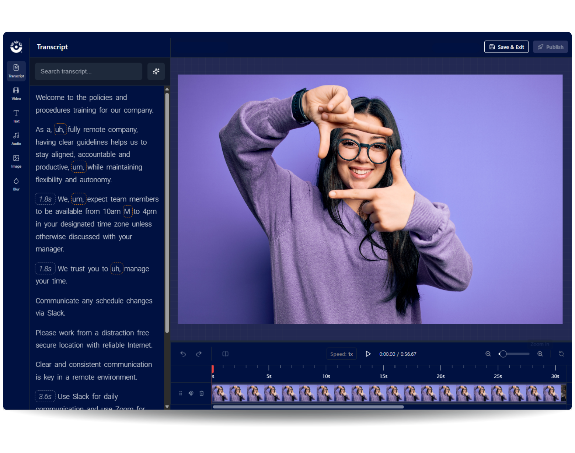Zoom in the timeline
The height and width of the screenshot is (453, 575).
(540, 354)
